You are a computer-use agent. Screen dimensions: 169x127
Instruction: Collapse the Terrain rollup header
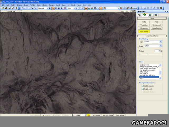coord(152,19)
